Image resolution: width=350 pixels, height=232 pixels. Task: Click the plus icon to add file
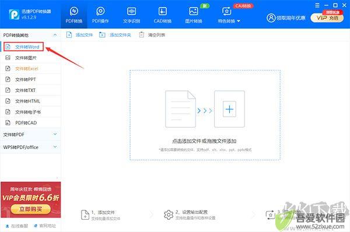click(229, 109)
